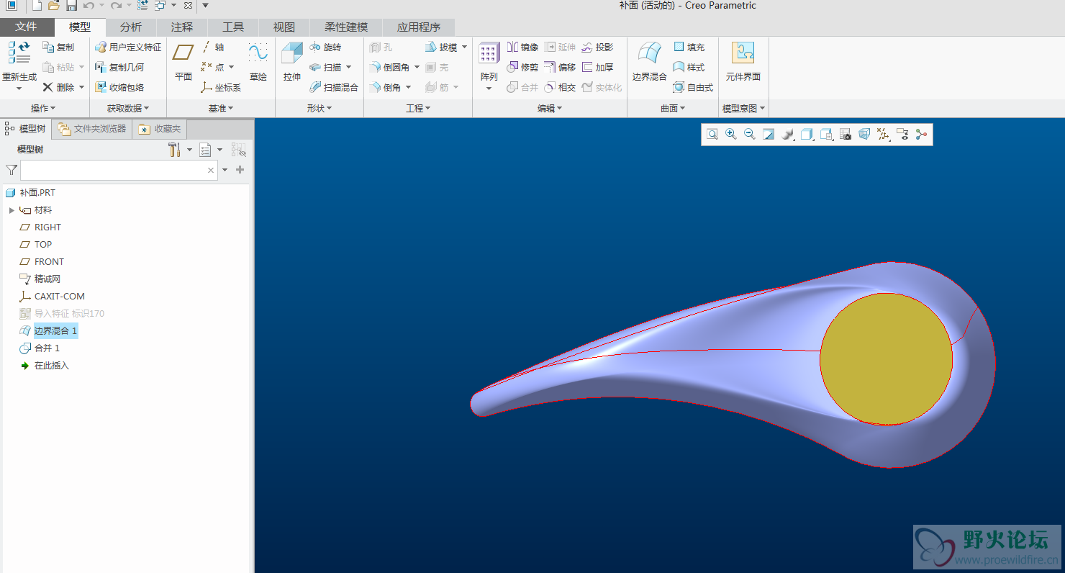Select the 边界混合 tool in ribbon
Viewport: 1065px width, 573px height.
pos(650,63)
